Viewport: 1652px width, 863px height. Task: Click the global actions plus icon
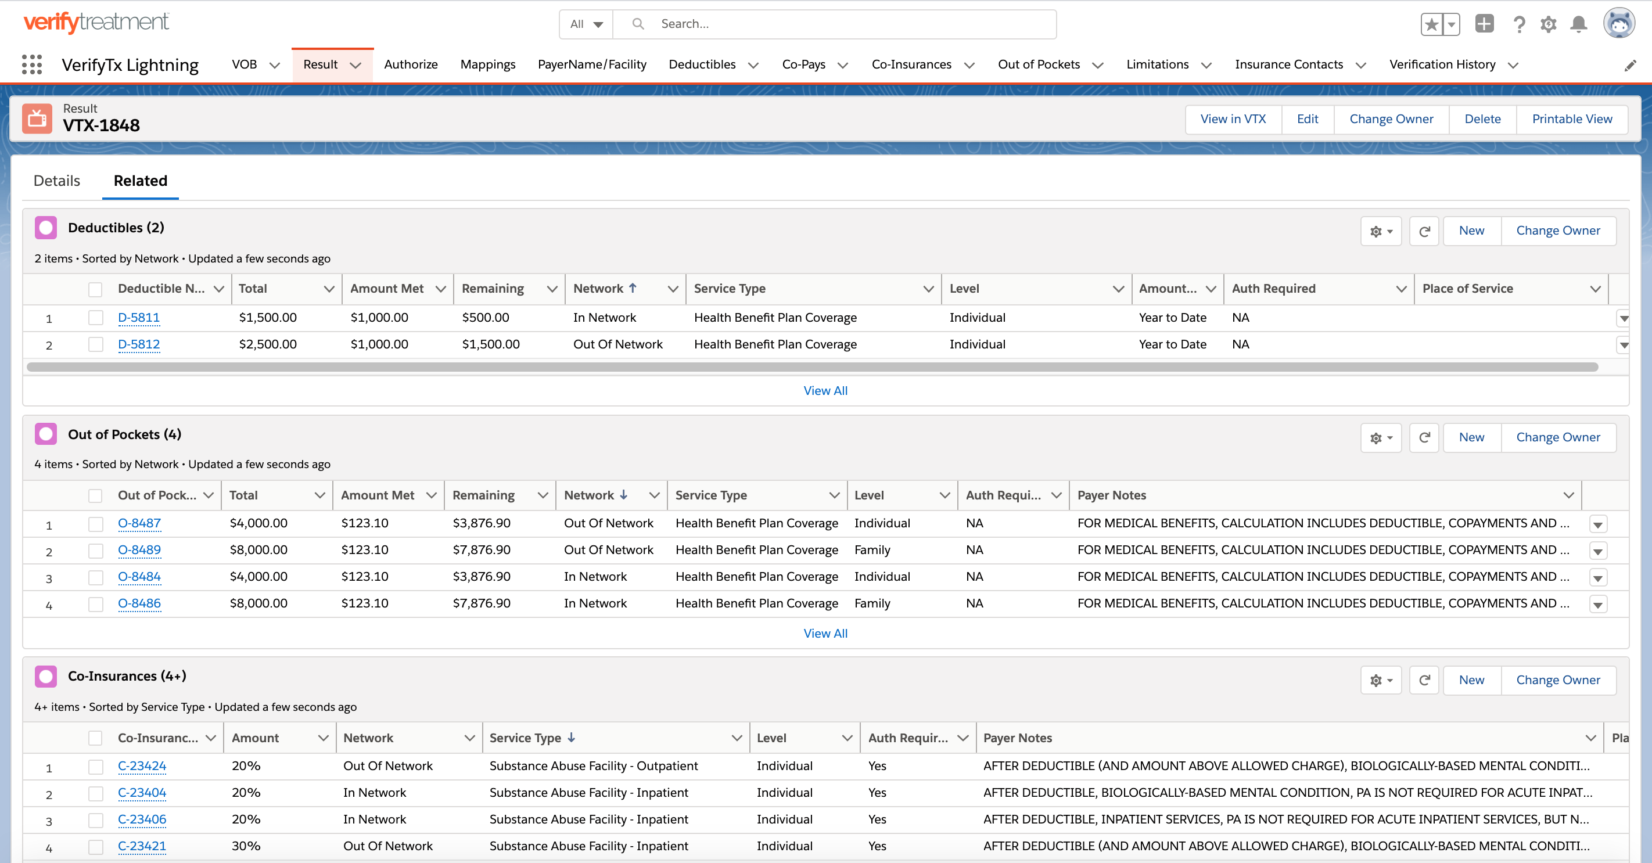click(x=1484, y=24)
